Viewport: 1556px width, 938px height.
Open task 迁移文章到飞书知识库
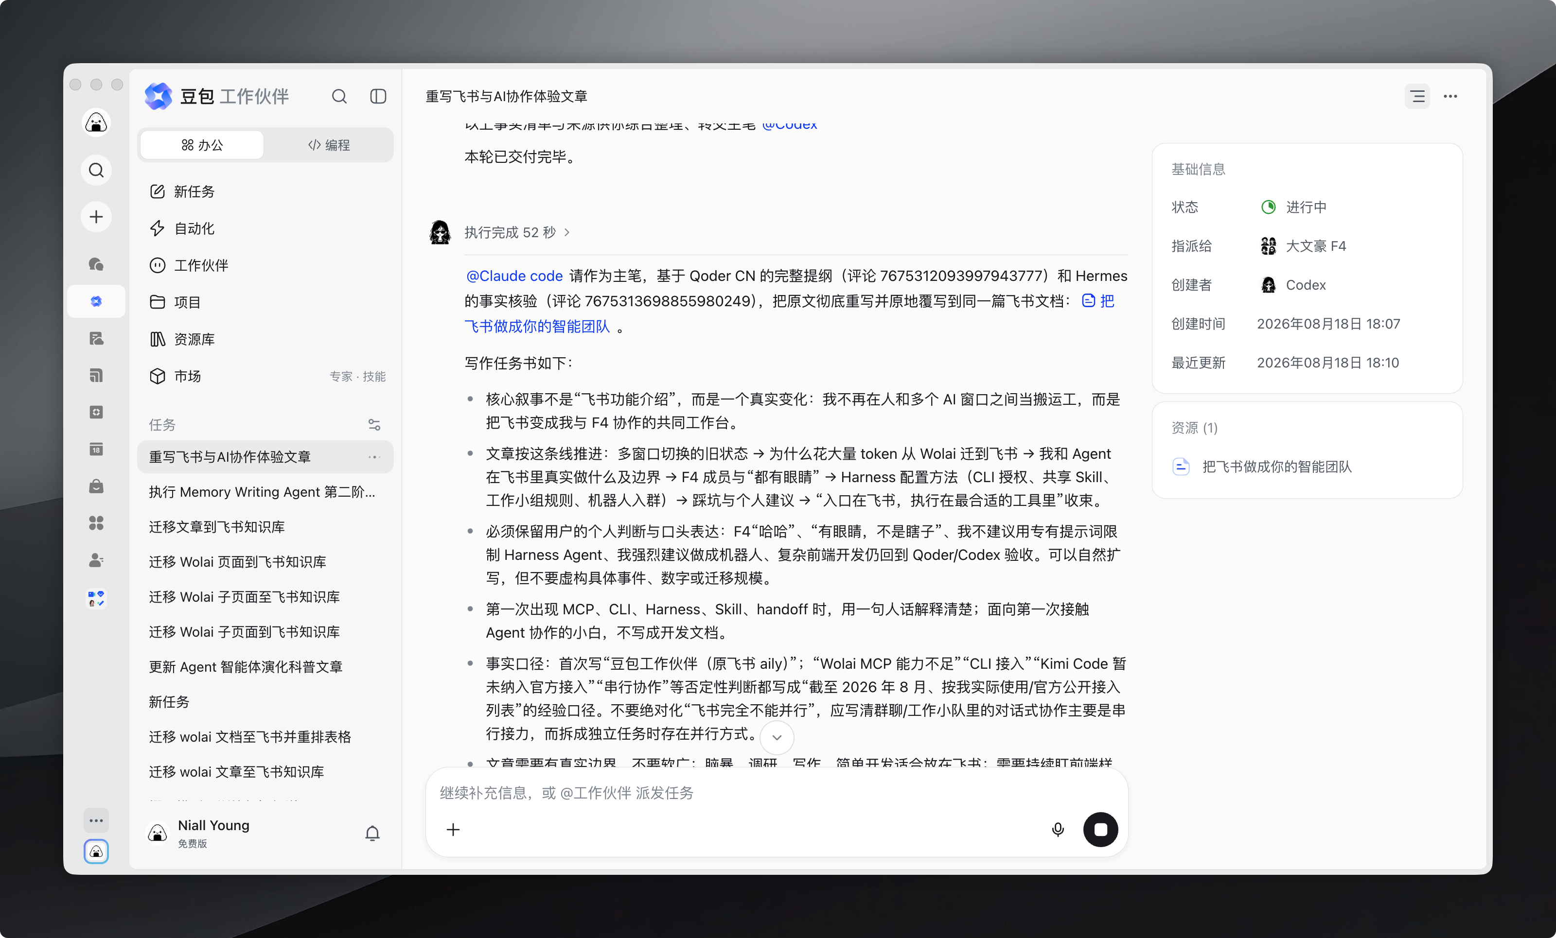pyautogui.click(x=265, y=526)
